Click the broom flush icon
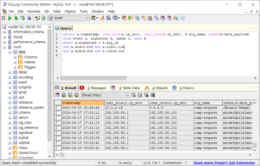This screenshot has width=260, height=166. tap(103, 18)
